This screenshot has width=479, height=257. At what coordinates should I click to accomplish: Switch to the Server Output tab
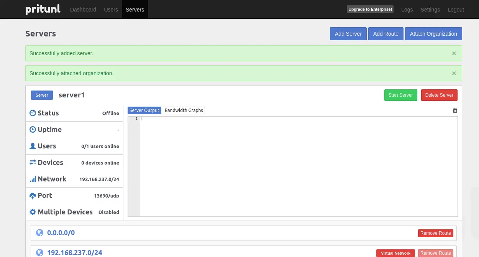coord(144,110)
